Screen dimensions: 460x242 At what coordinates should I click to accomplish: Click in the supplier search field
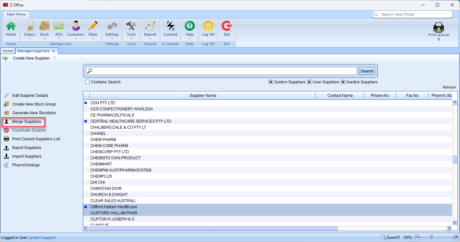pos(222,71)
